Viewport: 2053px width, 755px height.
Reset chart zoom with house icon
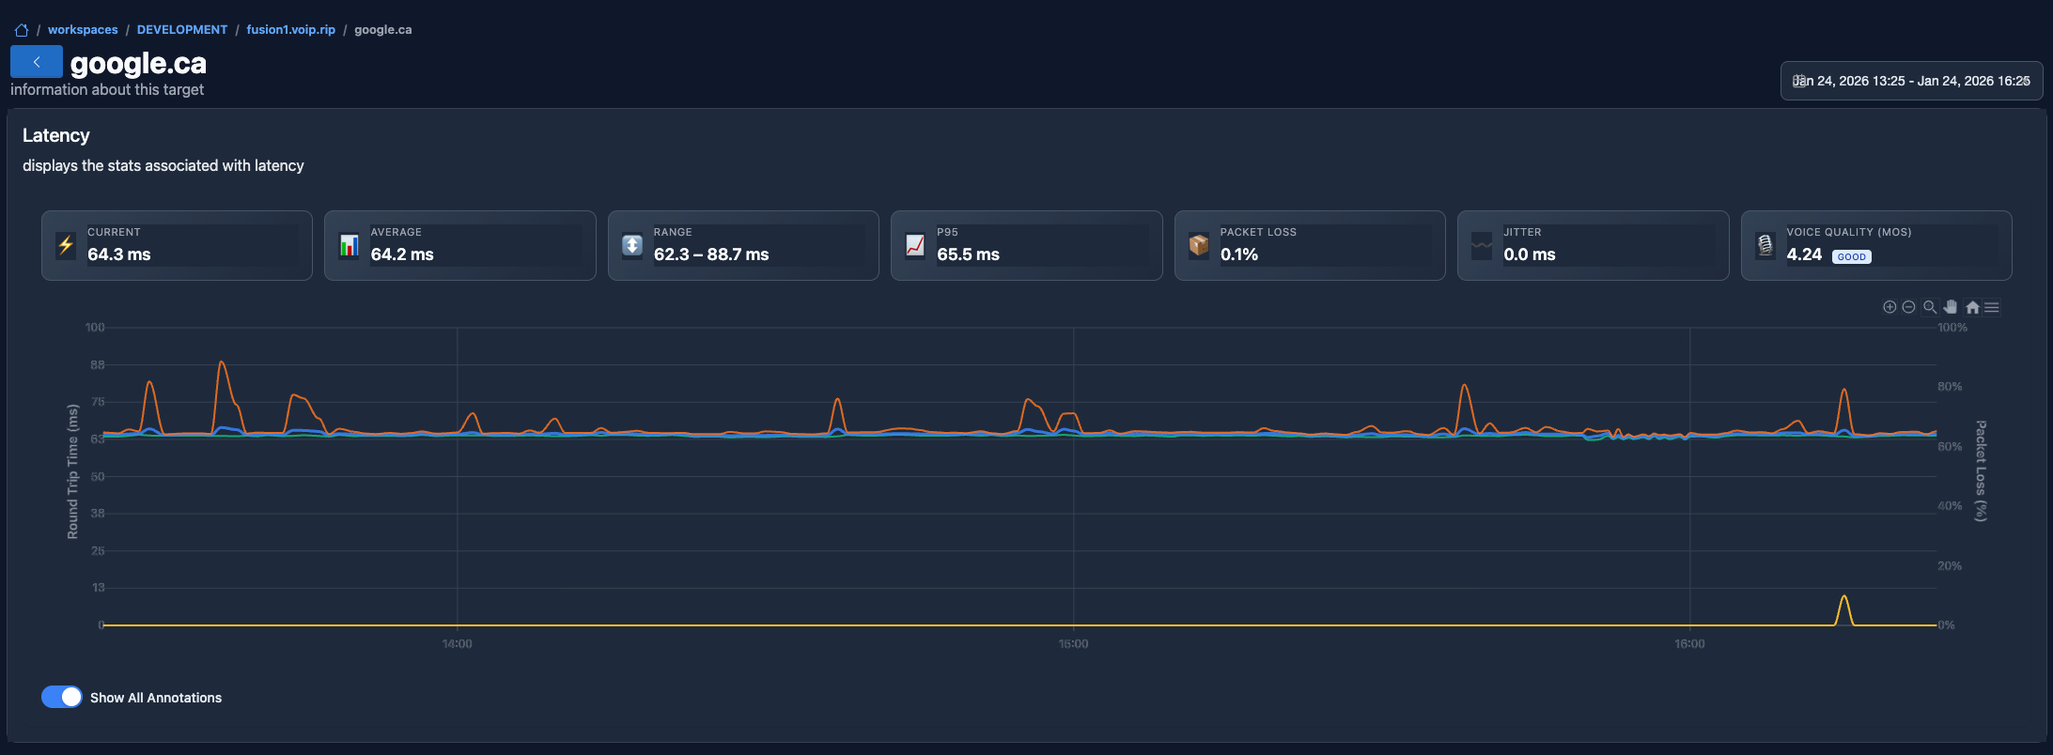coord(1972,307)
